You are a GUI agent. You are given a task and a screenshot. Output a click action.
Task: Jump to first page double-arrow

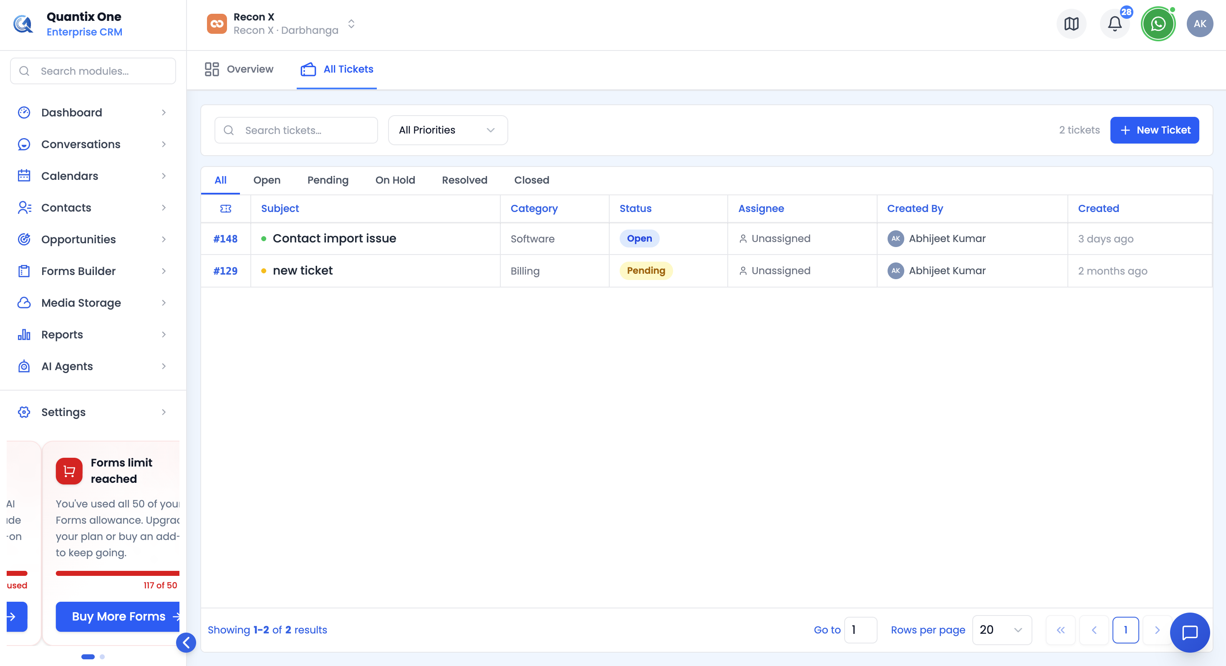pos(1060,630)
